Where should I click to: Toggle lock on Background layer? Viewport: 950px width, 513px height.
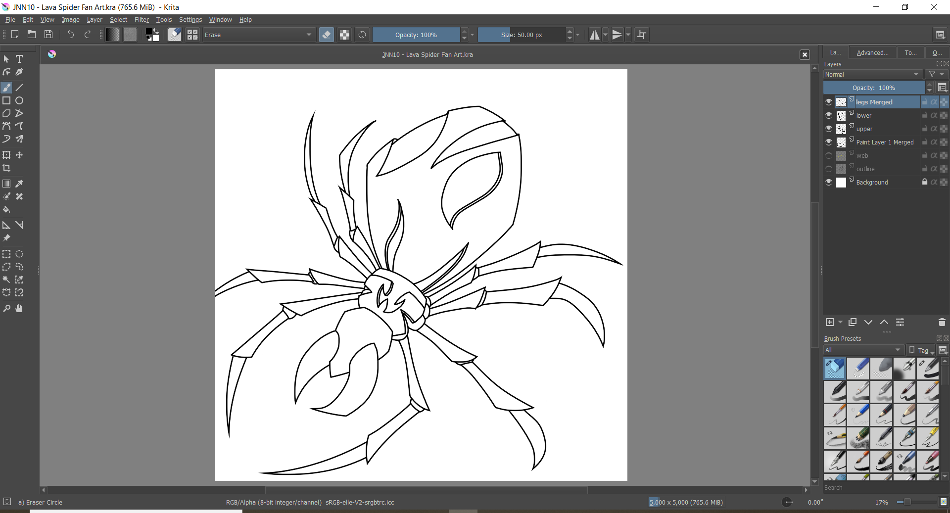coord(924,182)
